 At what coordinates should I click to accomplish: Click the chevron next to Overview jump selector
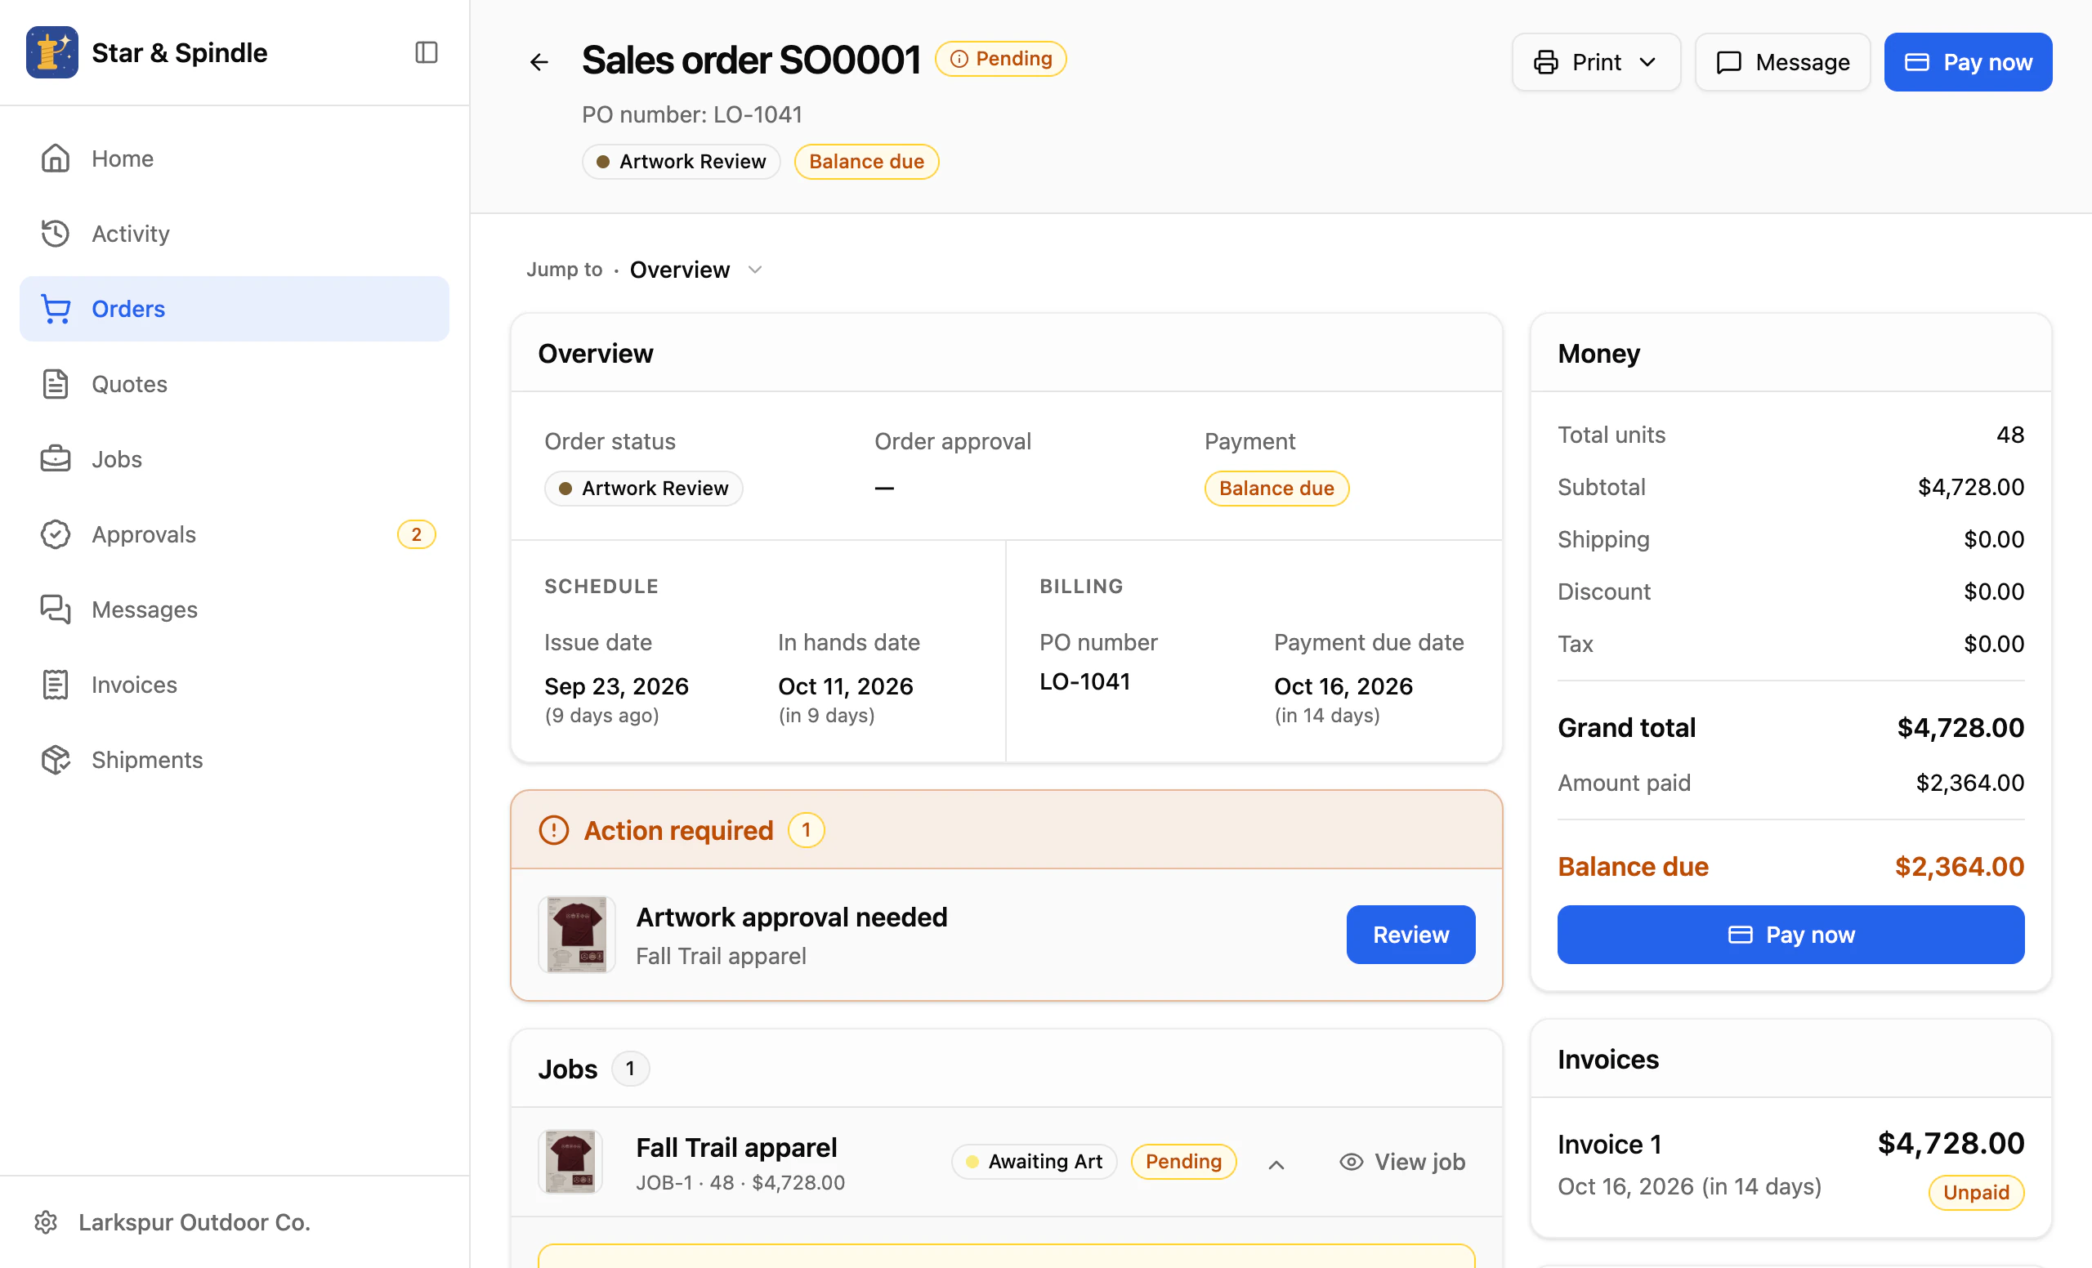click(x=755, y=270)
